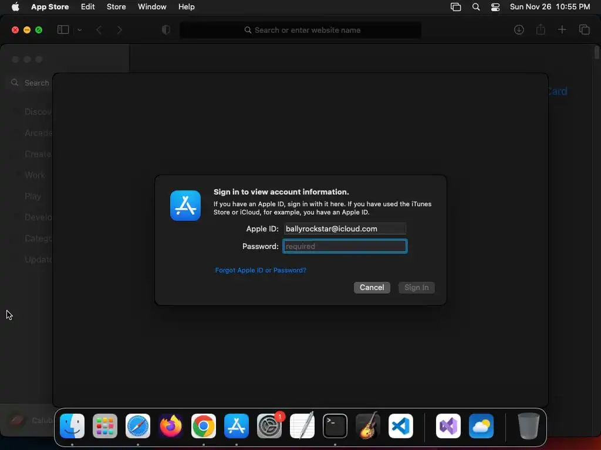Open the Store menu
The image size is (601, 450).
[116, 7]
